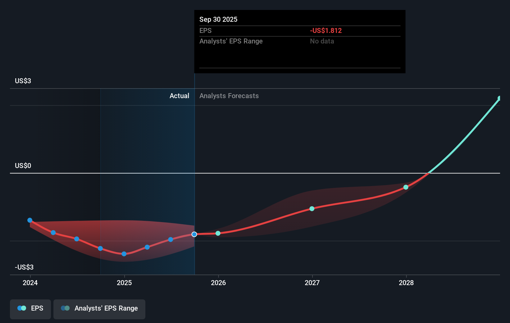Click the 2026 x-axis label

[x=218, y=283]
